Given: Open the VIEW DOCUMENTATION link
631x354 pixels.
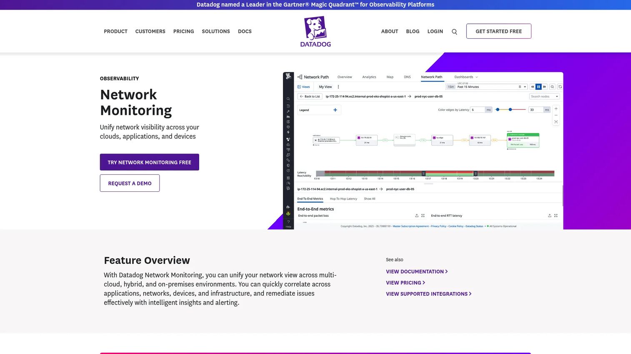Looking at the screenshot, I should pos(417,272).
